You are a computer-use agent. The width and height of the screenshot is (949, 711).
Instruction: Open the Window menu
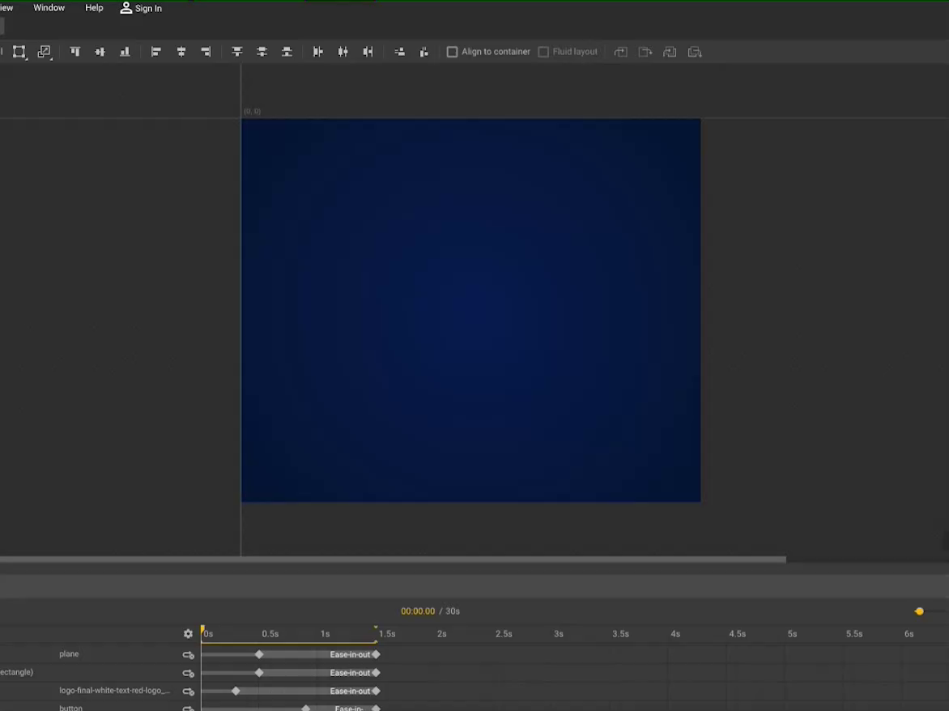[49, 8]
